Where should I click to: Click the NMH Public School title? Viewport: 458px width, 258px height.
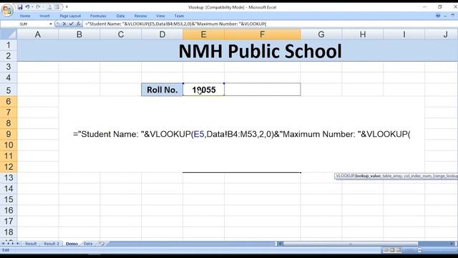pyautogui.click(x=260, y=51)
